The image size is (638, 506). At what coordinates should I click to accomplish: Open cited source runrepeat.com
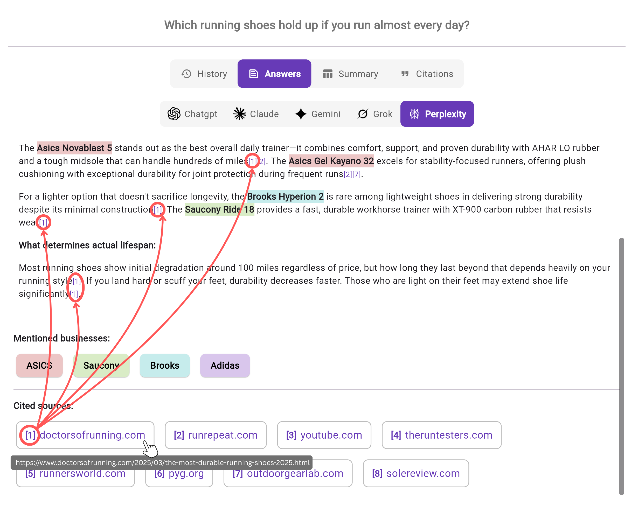tap(216, 435)
